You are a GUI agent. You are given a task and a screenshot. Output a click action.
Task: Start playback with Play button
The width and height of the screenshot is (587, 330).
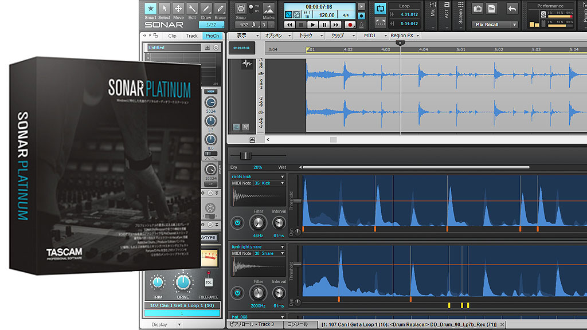[312, 25]
